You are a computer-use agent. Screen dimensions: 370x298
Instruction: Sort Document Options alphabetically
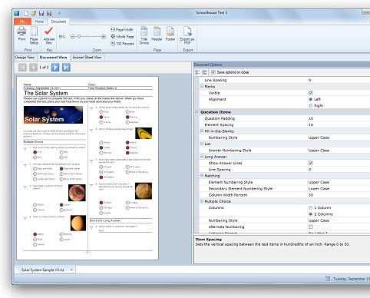pos(204,72)
